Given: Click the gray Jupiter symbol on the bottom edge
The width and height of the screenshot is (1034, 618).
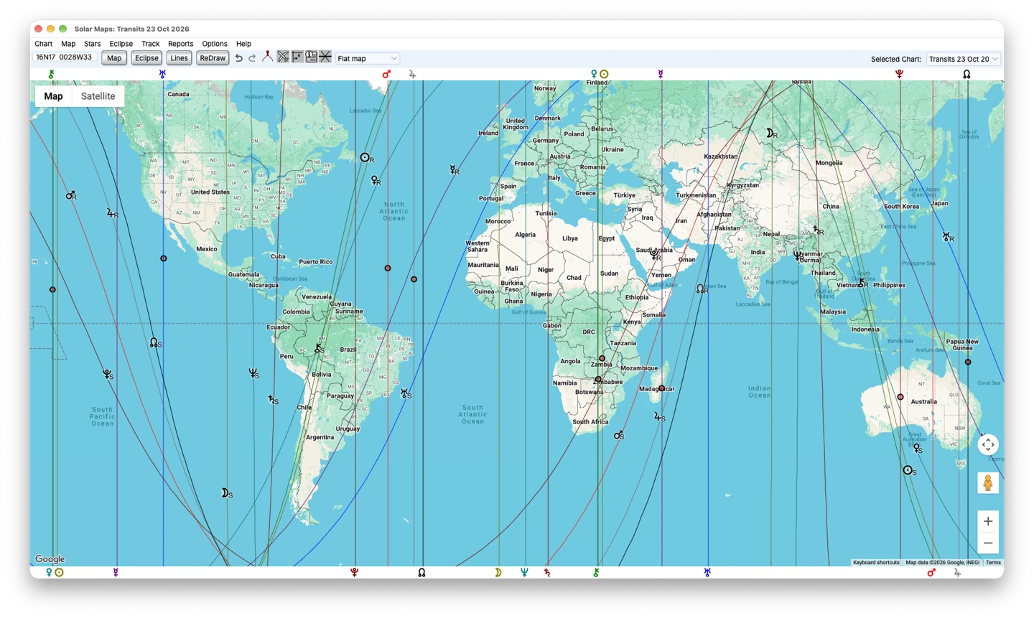Looking at the screenshot, I should (x=957, y=572).
